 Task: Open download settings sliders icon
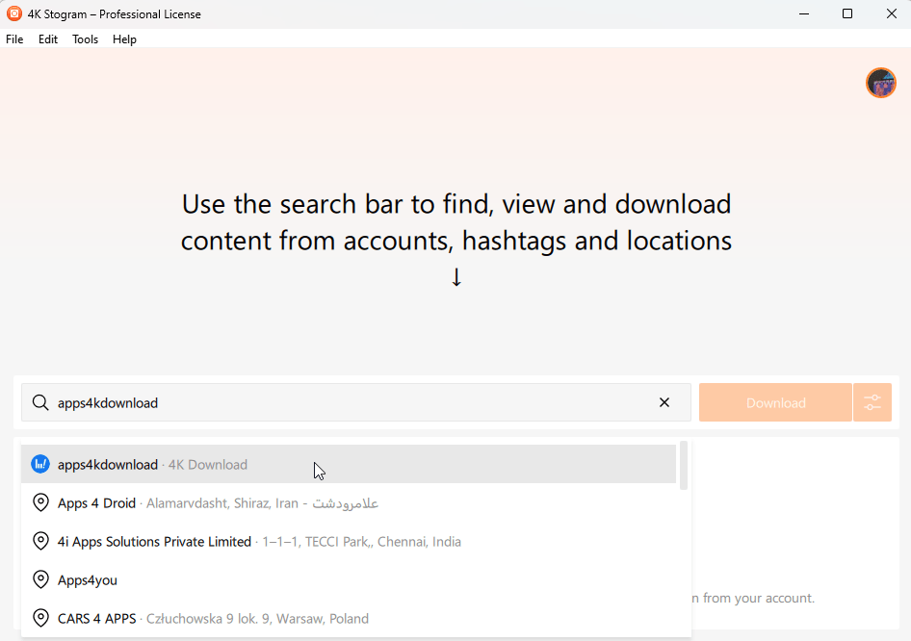tap(872, 402)
